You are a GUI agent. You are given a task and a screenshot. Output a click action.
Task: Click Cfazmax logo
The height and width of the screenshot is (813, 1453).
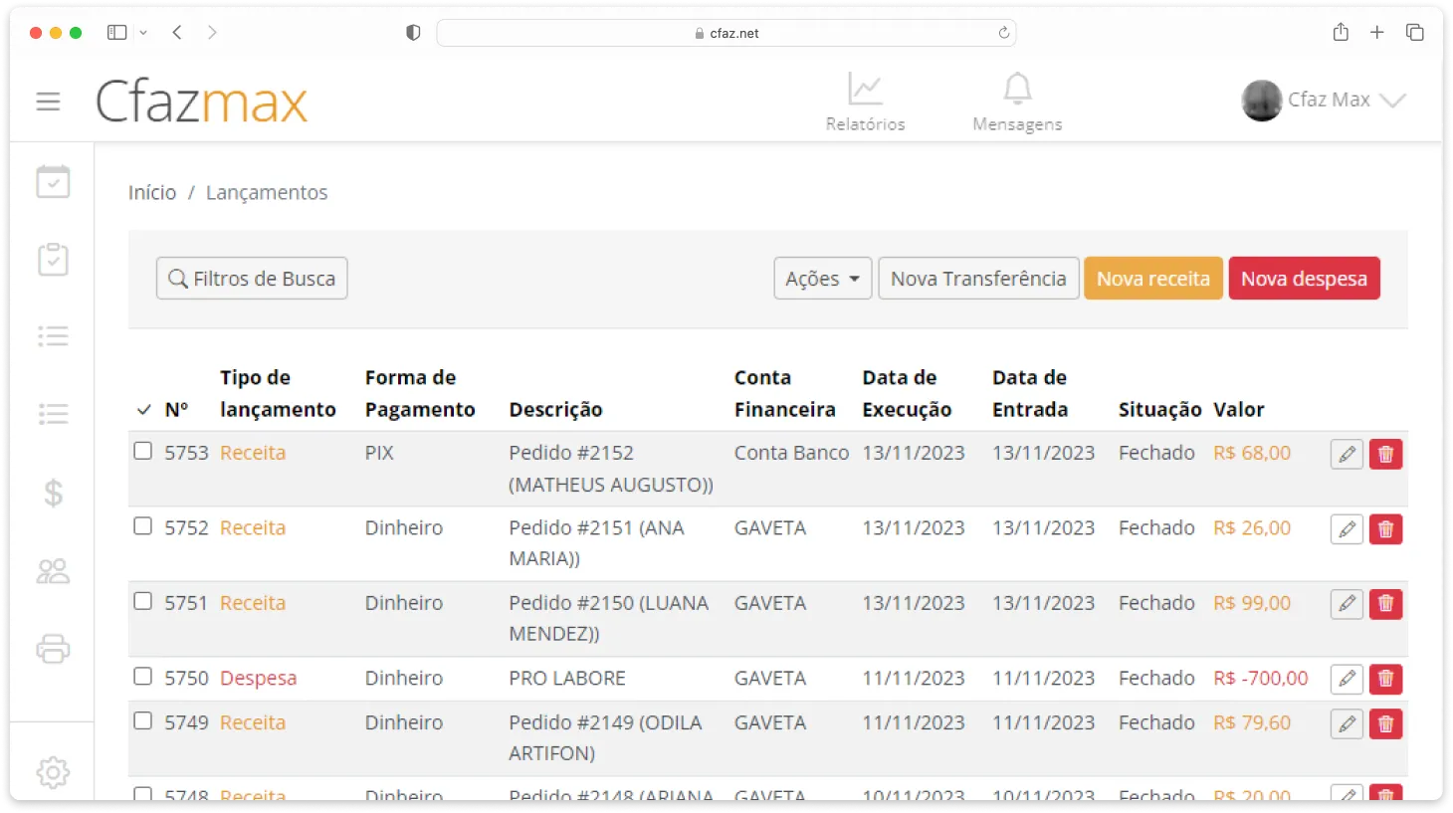pyautogui.click(x=202, y=101)
